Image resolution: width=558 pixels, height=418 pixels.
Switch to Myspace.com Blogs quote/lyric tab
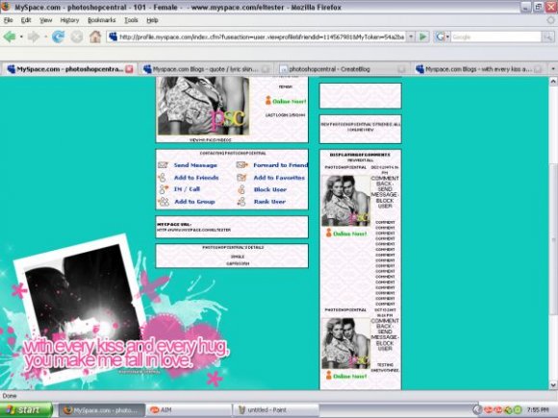click(x=207, y=69)
